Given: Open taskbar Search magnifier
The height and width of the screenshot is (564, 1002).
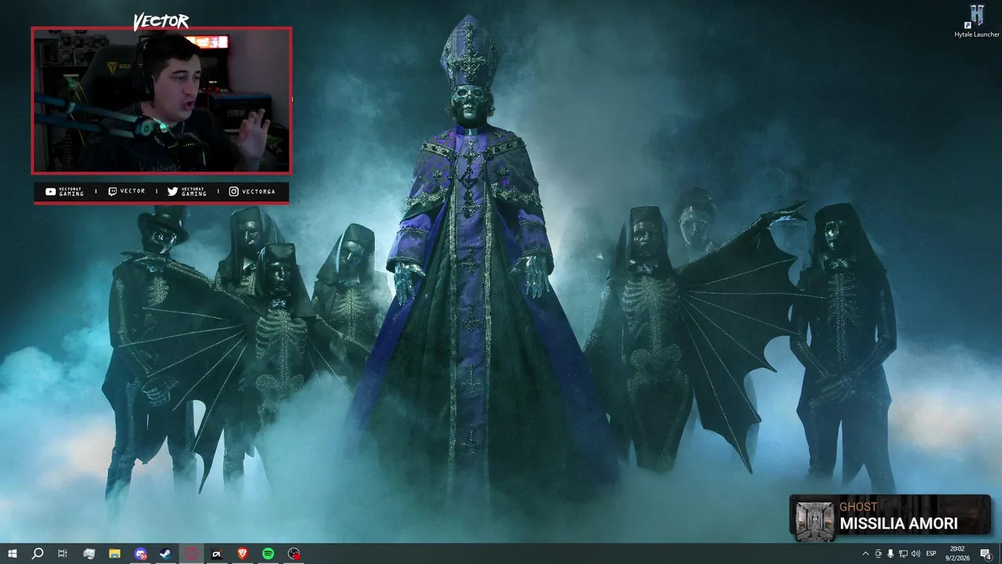Looking at the screenshot, I should pos(38,554).
